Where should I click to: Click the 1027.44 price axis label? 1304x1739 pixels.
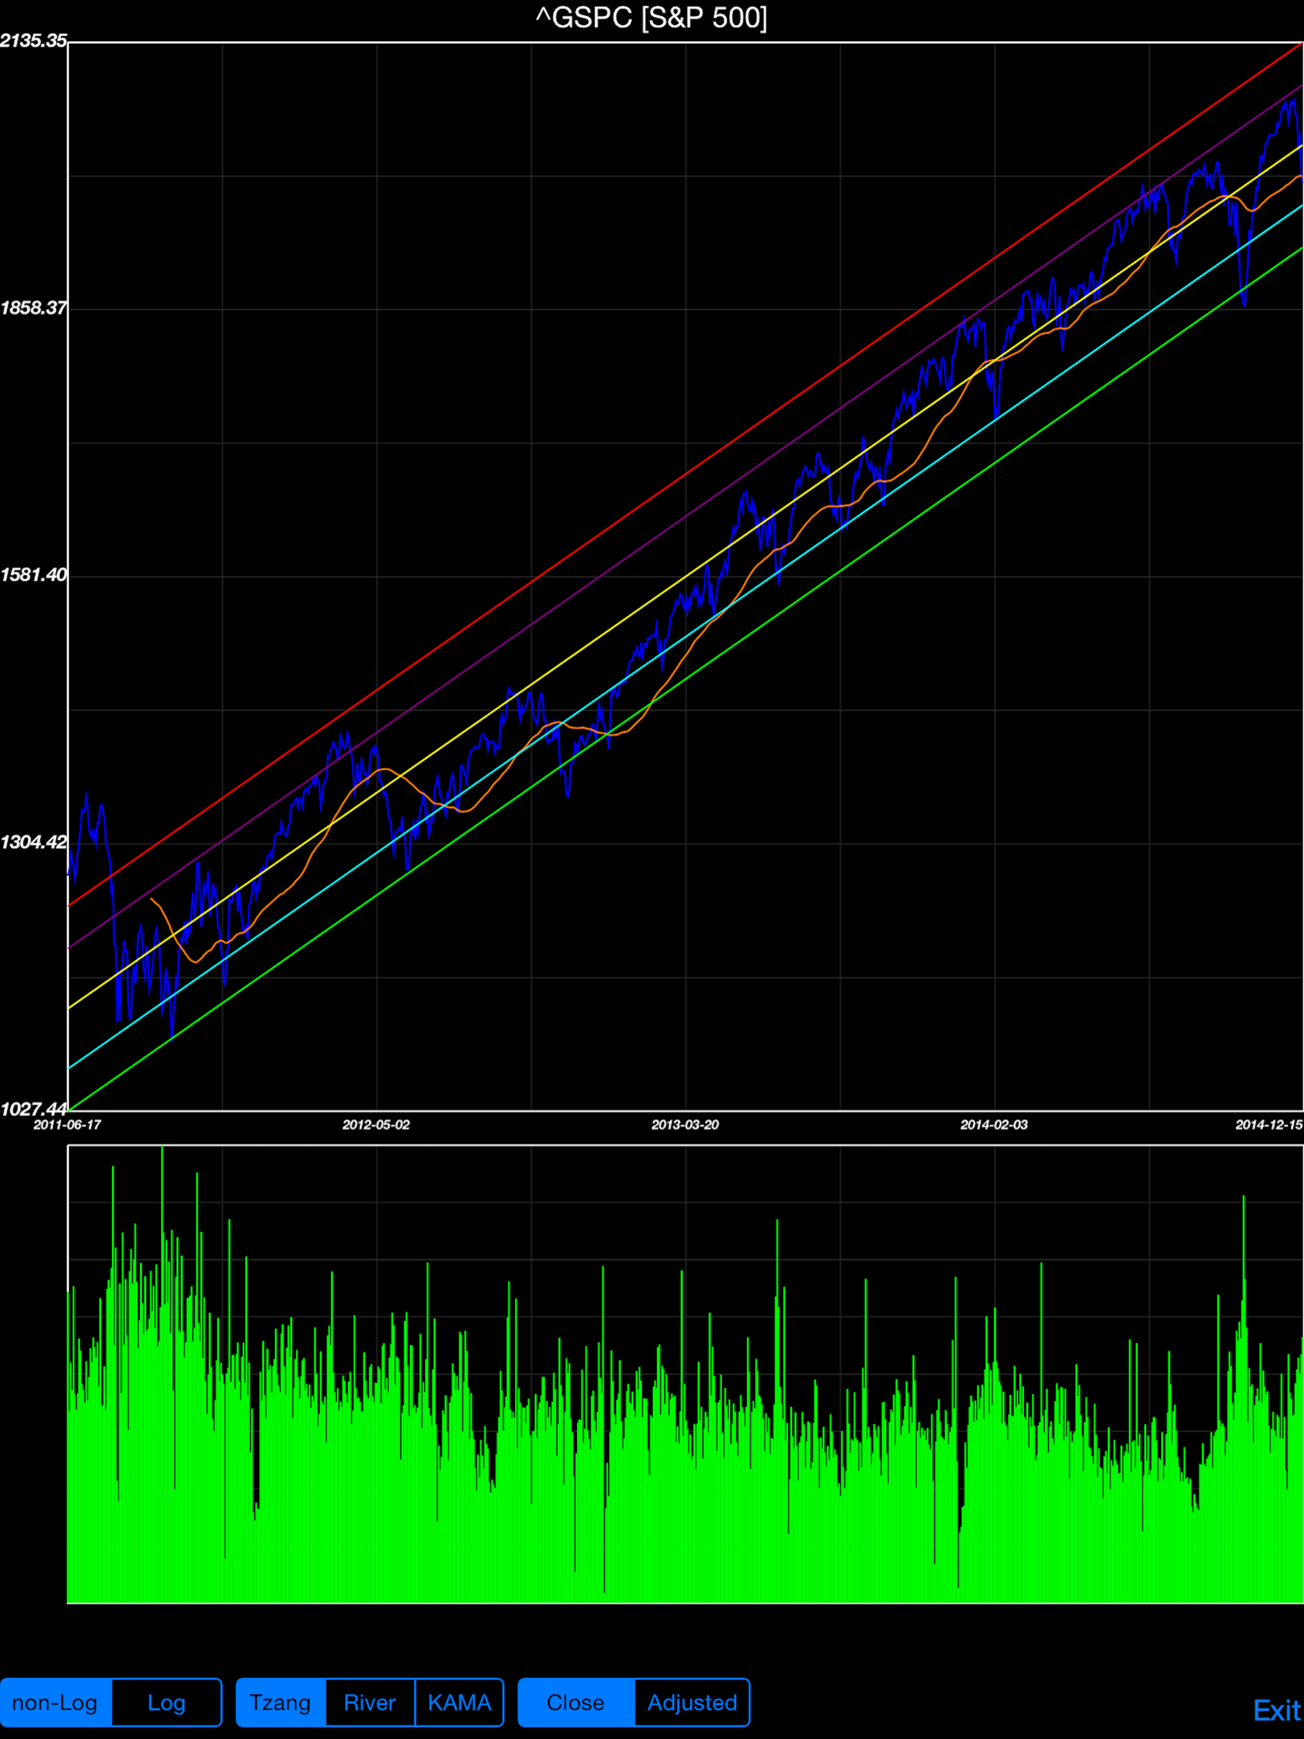[33, 1109]
